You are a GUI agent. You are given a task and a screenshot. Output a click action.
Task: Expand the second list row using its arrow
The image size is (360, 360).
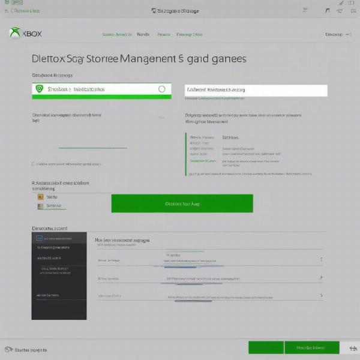click(321, 278)
